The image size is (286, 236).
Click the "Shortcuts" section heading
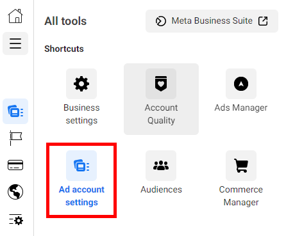click(x=64, y=49)
